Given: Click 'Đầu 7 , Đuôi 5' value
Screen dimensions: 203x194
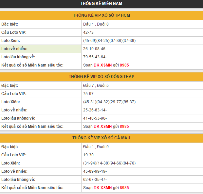Looking at the screenshot, I should [96, 86].
